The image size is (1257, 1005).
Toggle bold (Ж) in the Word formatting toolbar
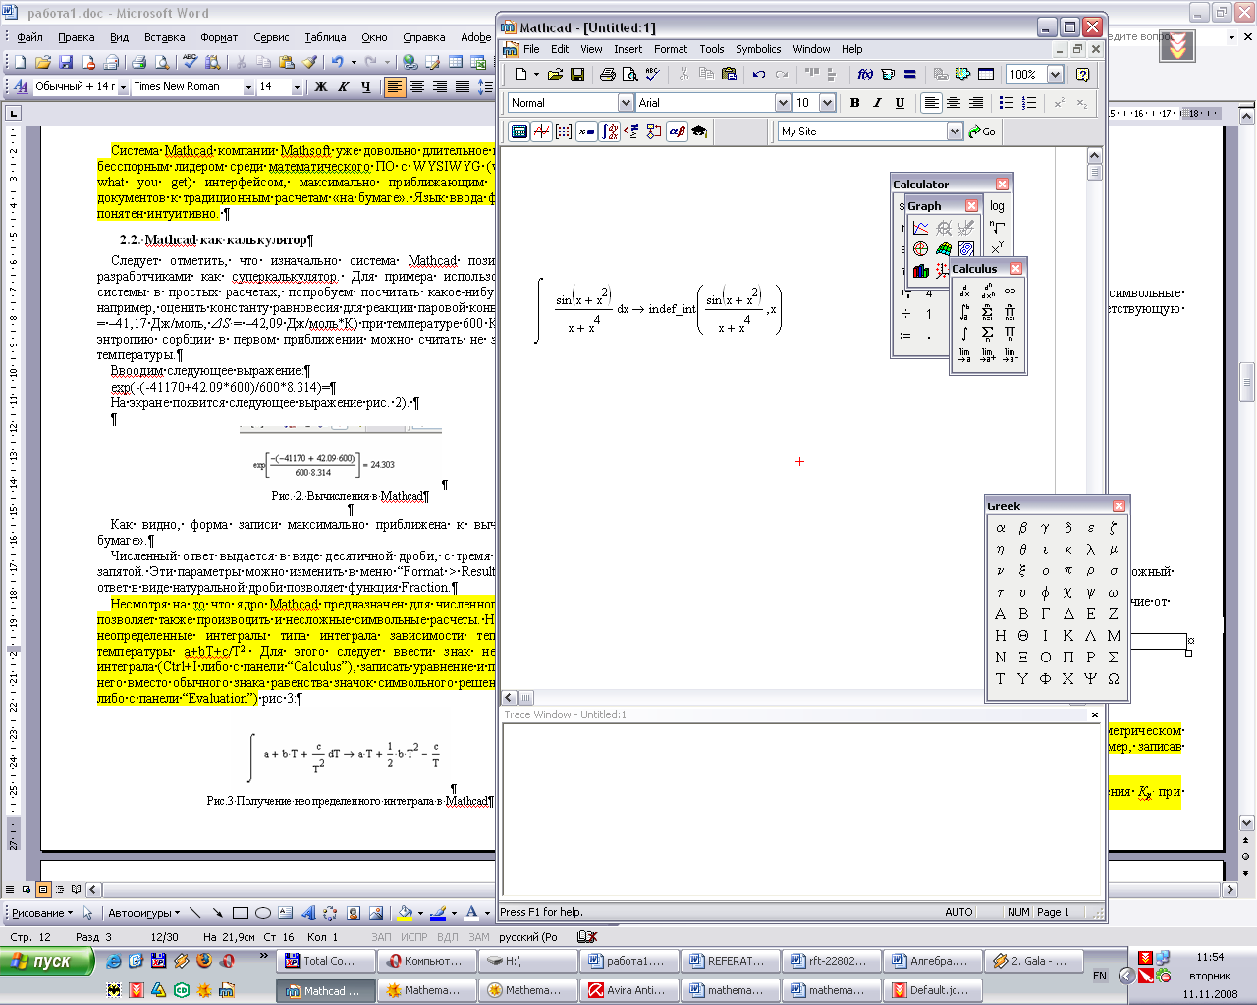pos(320,87)
